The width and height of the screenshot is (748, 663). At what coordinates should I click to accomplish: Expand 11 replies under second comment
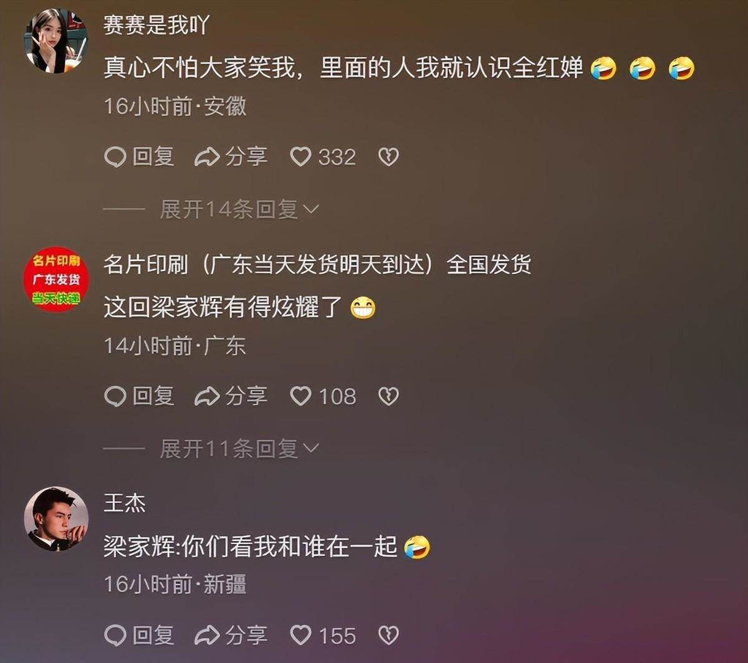(x=239, y=448)
